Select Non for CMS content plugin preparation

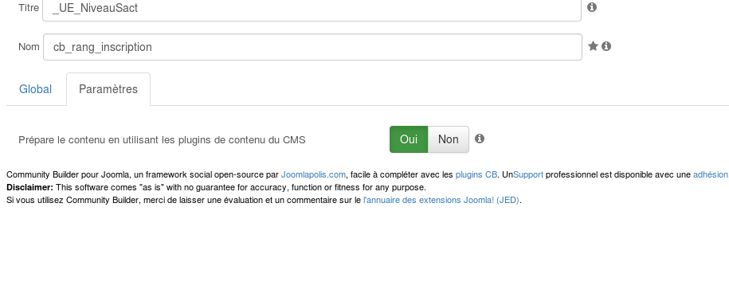449,139
